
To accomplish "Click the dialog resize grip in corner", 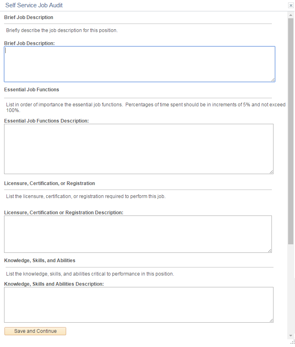I will (x=292, y=342).
